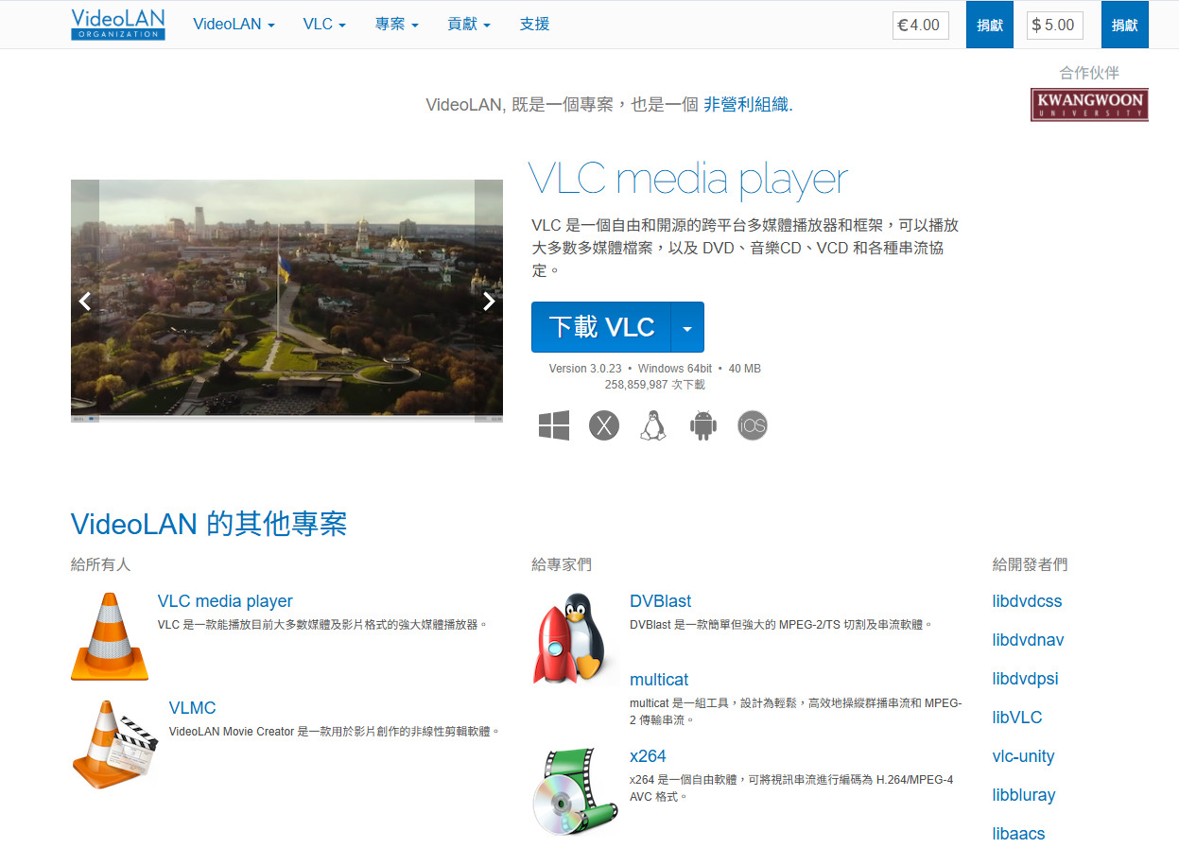
Task: Select the Windows platform icon
Action: point(554,425)
